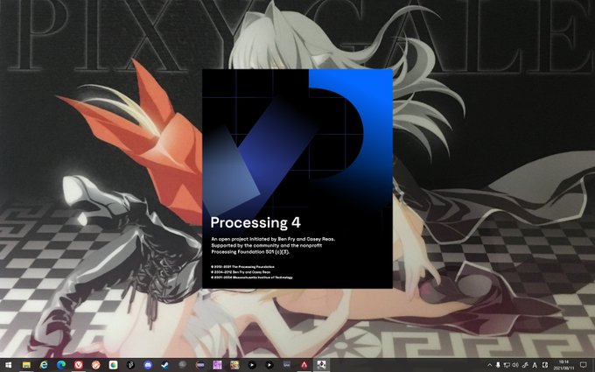Open the blue checkmark-shaped taskbar icon
This screenshot has width=595, height=372.
pyautogui.click(x=165, y=365)
